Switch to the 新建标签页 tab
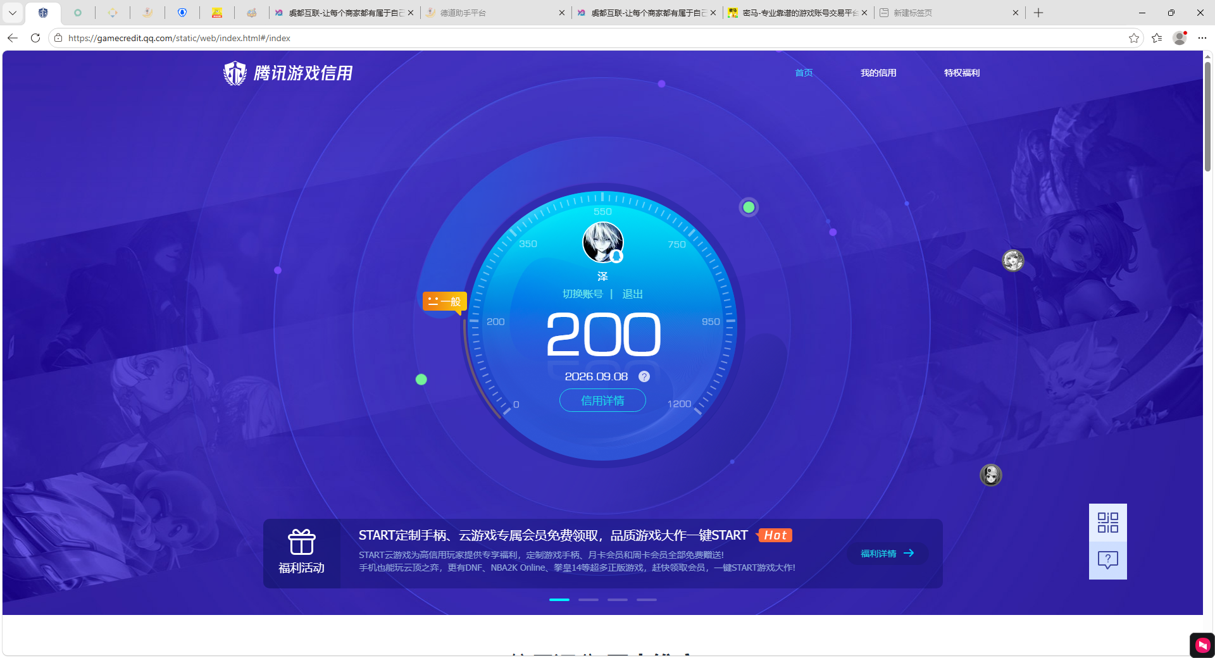1215x658 pixels. 949,13
